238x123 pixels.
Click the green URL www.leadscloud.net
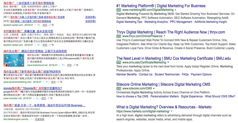click(37, 65)
